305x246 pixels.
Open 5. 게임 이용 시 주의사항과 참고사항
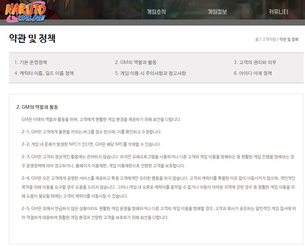tap(150, 73)
